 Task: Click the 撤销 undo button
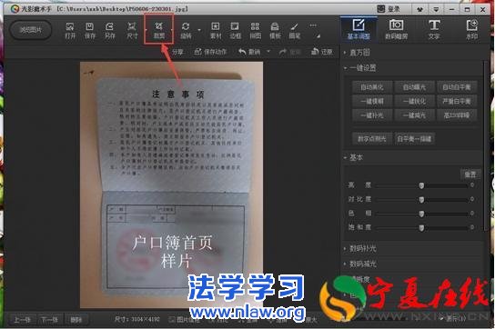(249, 52)
